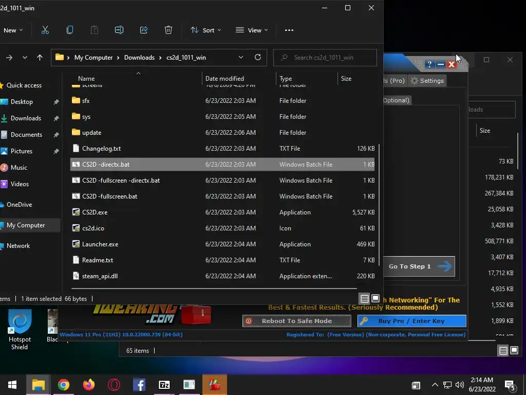Click the Tweaking repair toolbox taskbar icon
This screenshot has height=395, width=526.
point(215,385)
